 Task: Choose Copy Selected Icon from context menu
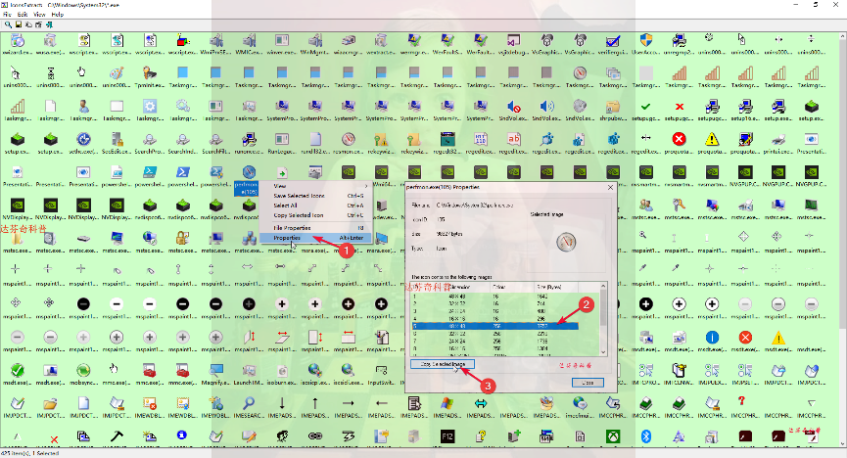tap(315, 215)
